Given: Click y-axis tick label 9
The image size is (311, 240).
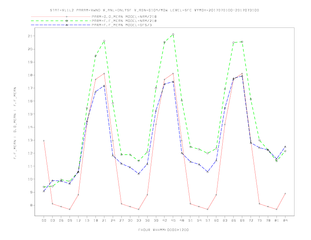Looking at the screenshot, I should tap(31, 192).
